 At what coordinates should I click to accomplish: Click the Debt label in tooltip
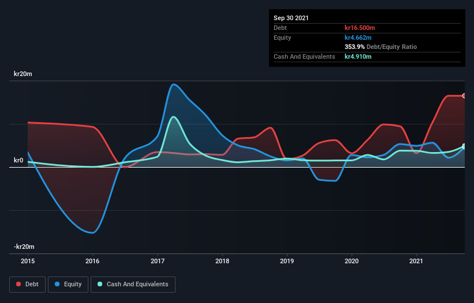pos(280,28)
